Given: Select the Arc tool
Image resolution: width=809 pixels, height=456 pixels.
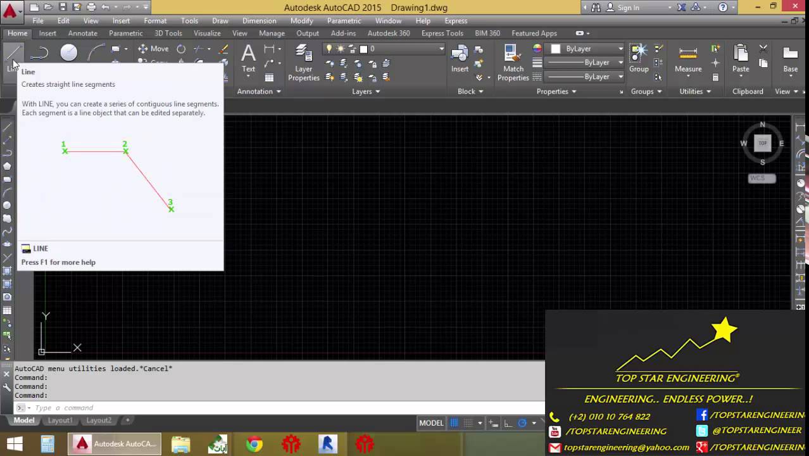Looking at the screenshot, I should [x=96, y=53].
